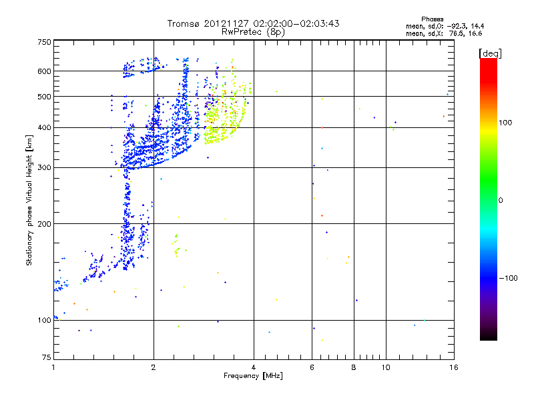Click the vertical blue trace between 200 and 300 km
Image resolution: width=534 pixels, height=400 pixels.
(x=127, y=195)
